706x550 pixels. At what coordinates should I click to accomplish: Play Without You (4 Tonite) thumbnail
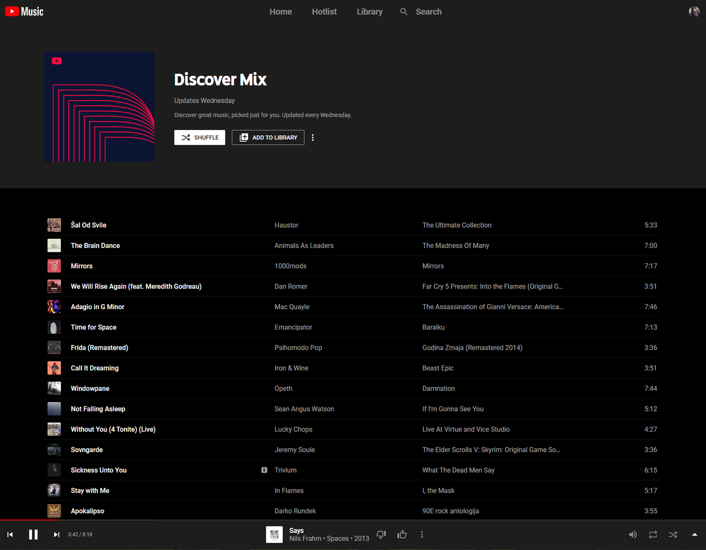point(54,429)
